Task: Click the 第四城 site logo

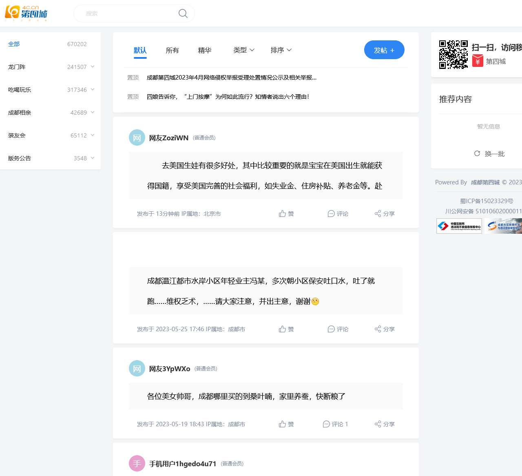Action: tap(26, 13)
